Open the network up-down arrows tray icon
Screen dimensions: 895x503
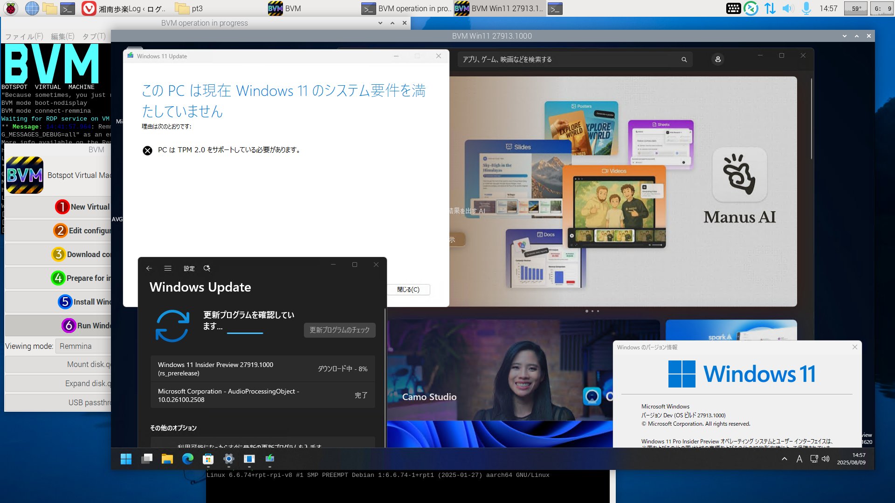point(770,8)
